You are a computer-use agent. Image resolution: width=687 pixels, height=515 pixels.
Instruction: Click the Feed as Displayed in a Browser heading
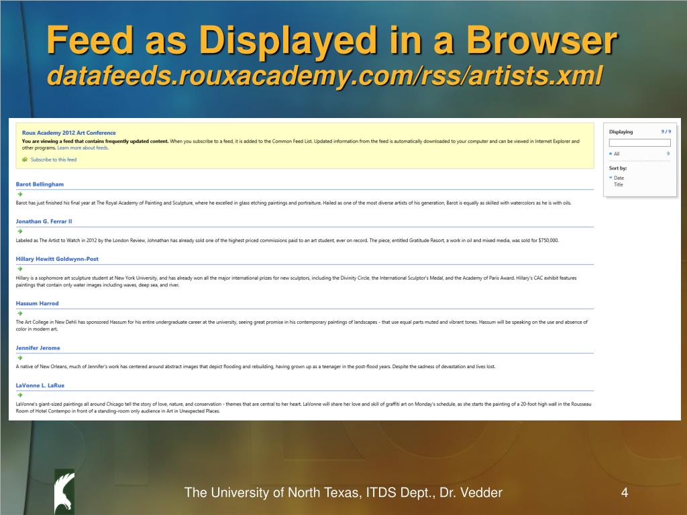click(x=332, y=40)
